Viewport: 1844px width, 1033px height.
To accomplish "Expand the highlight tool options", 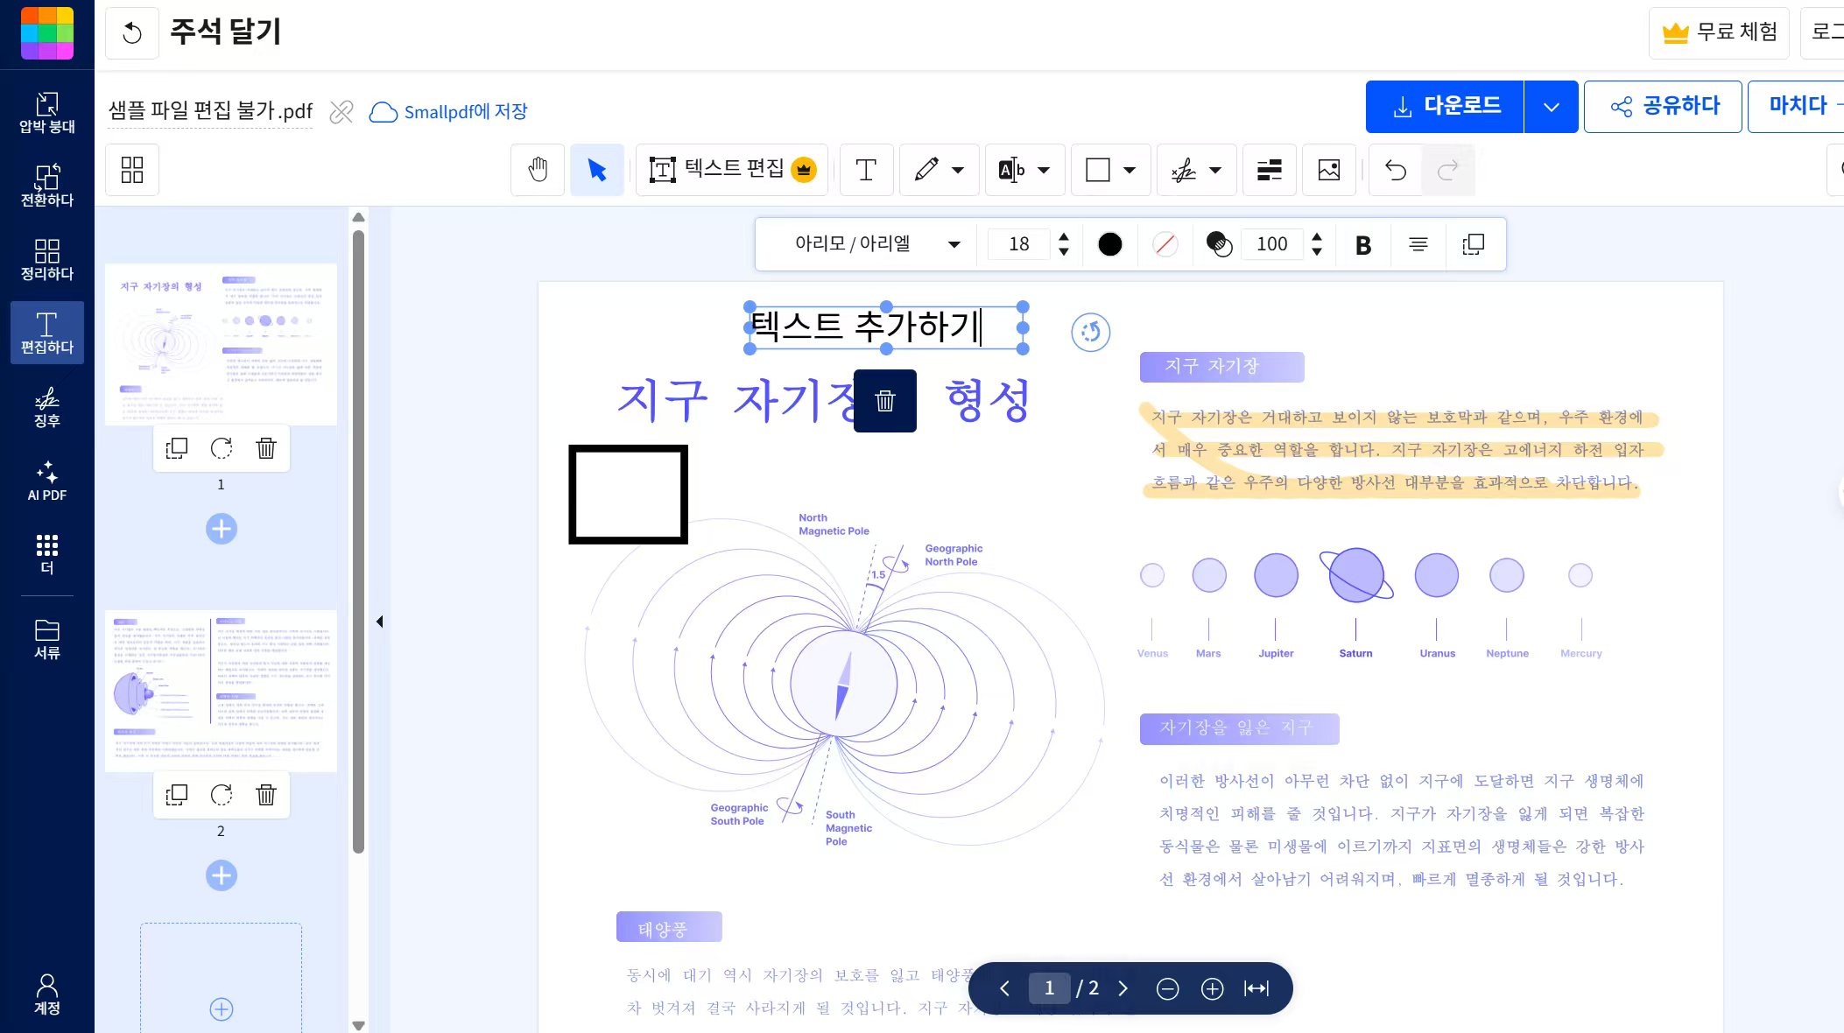I will [1044, 170].
